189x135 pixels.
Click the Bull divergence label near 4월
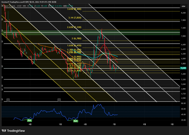click(x=30, y=120)
